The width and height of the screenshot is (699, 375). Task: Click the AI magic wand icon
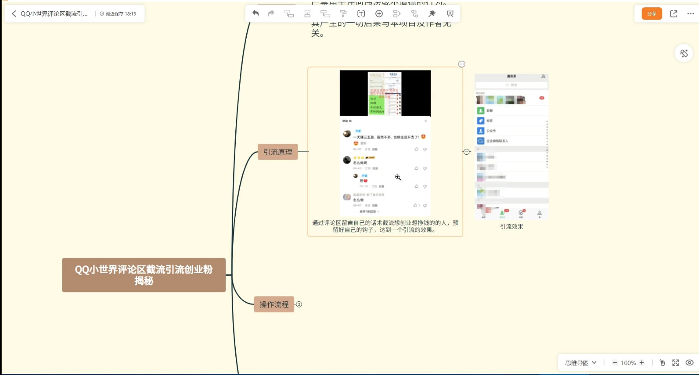pos(432,13)
